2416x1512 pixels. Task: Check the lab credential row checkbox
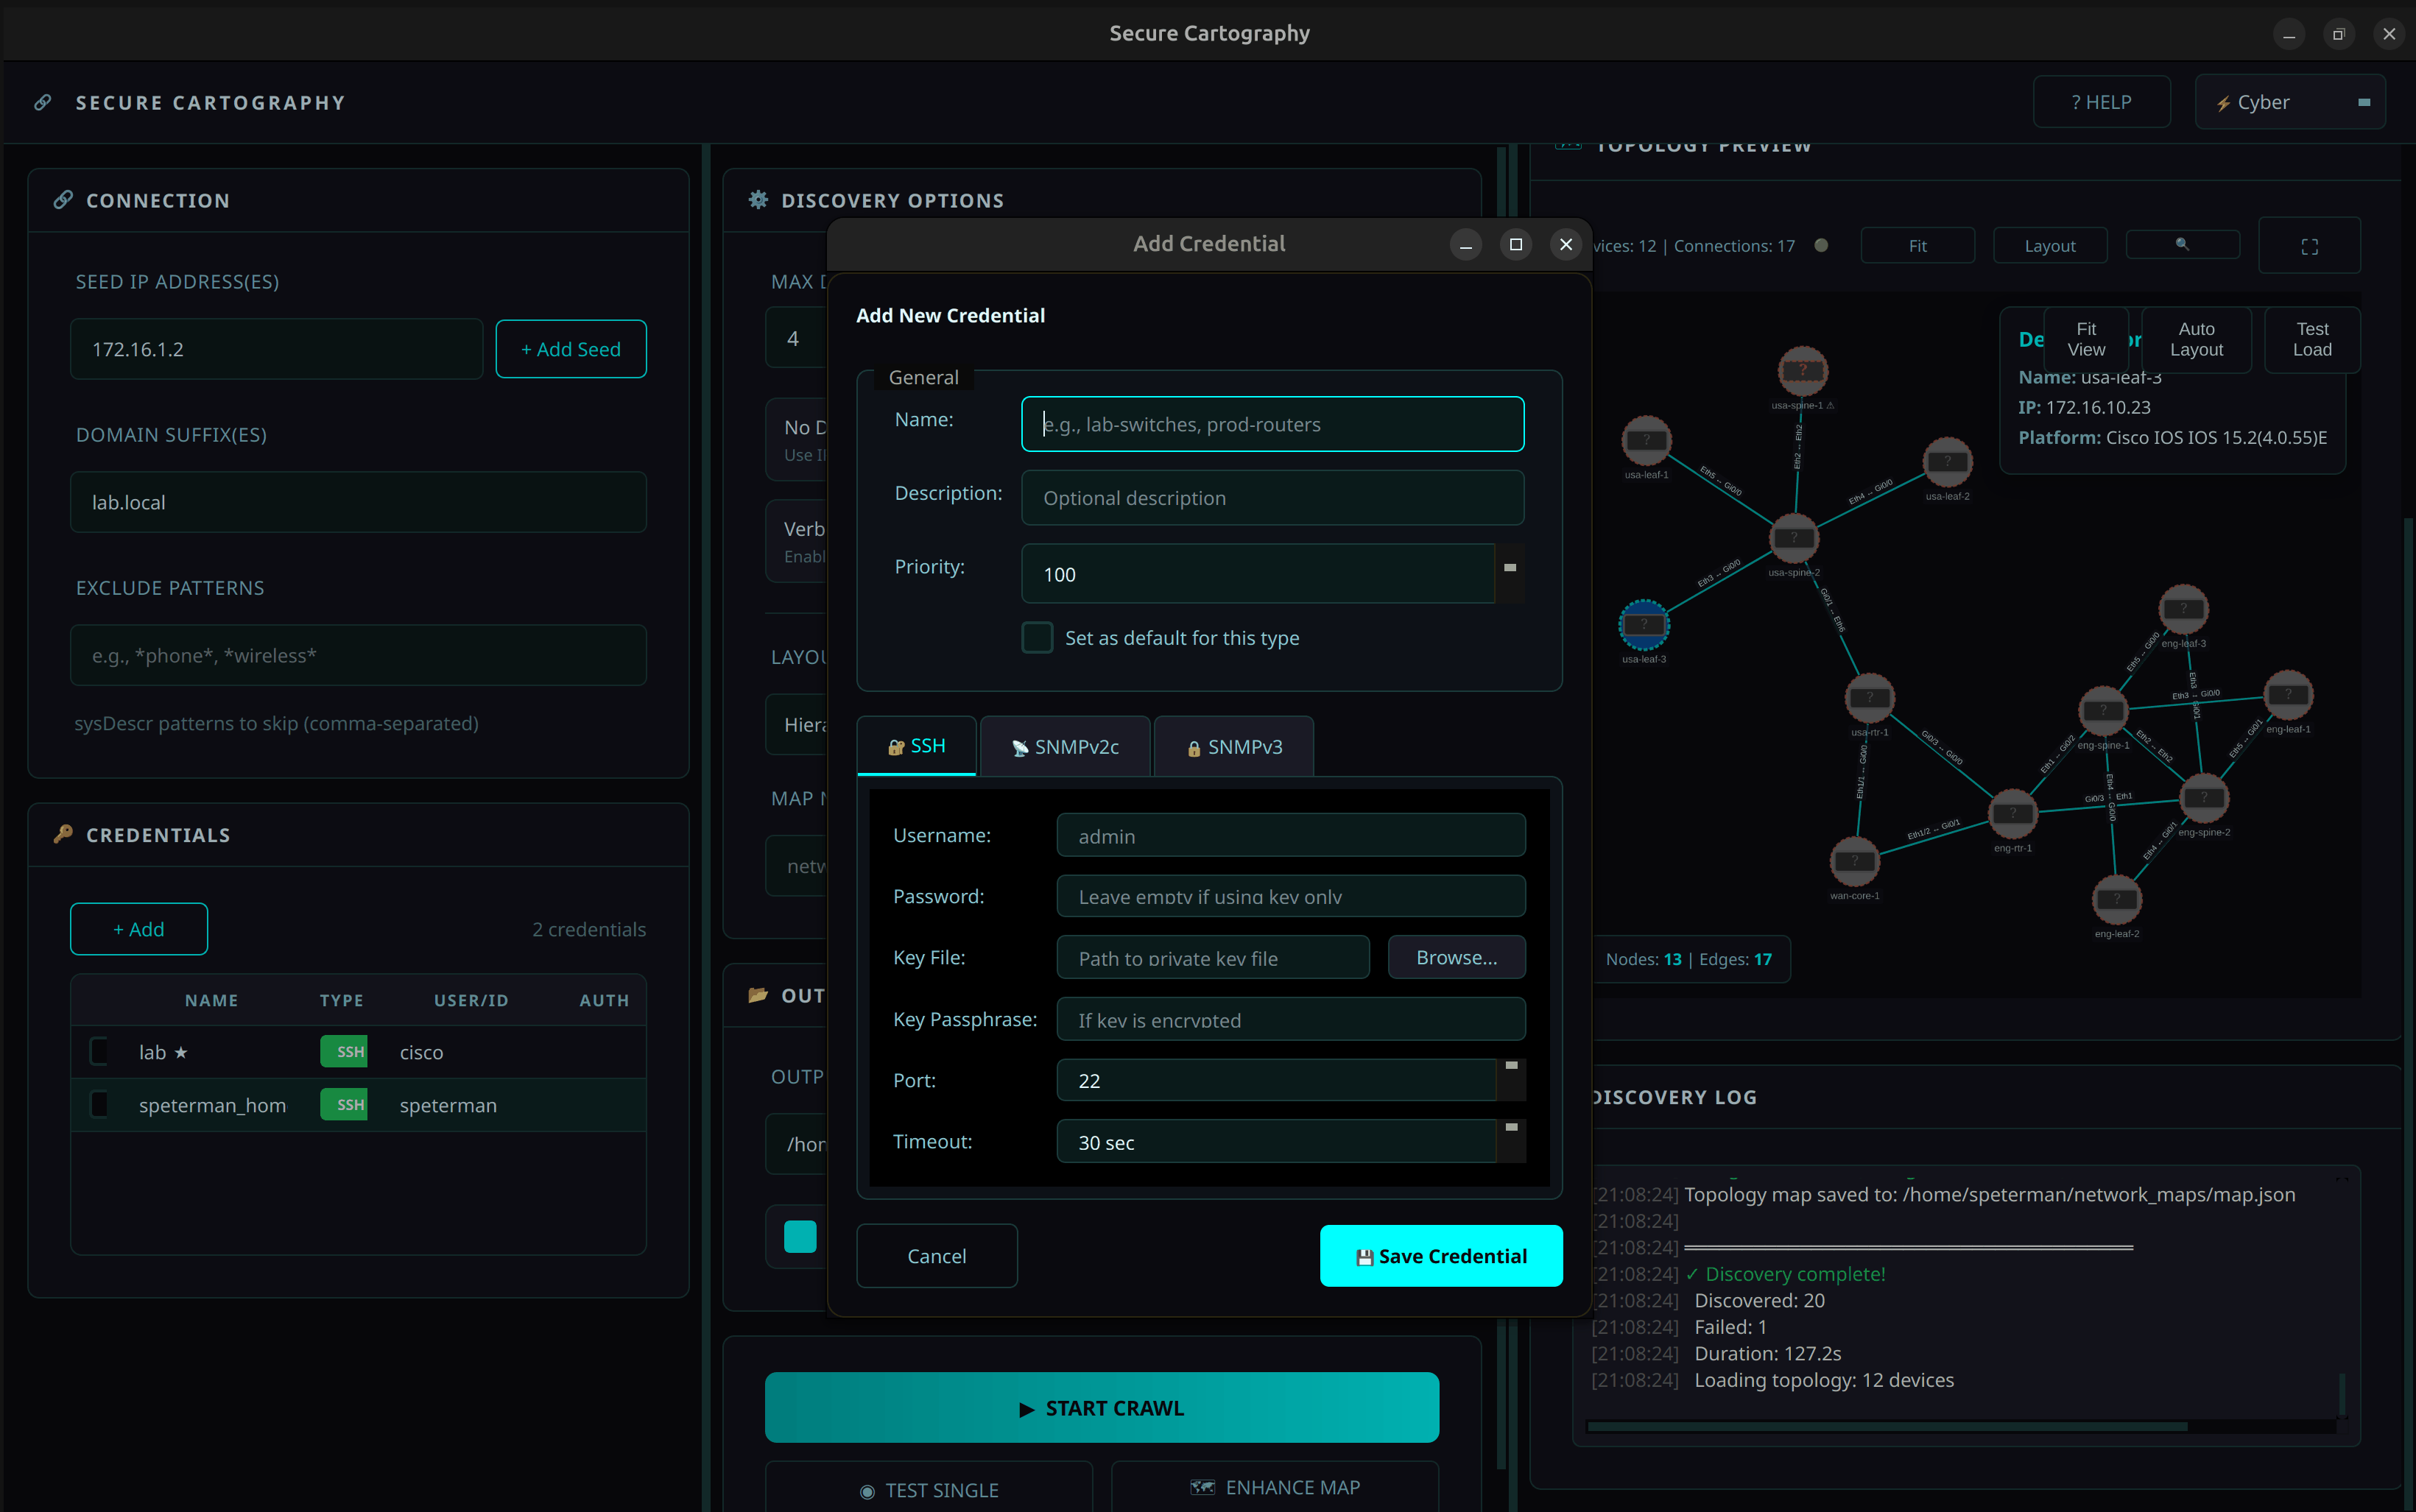99,1051
